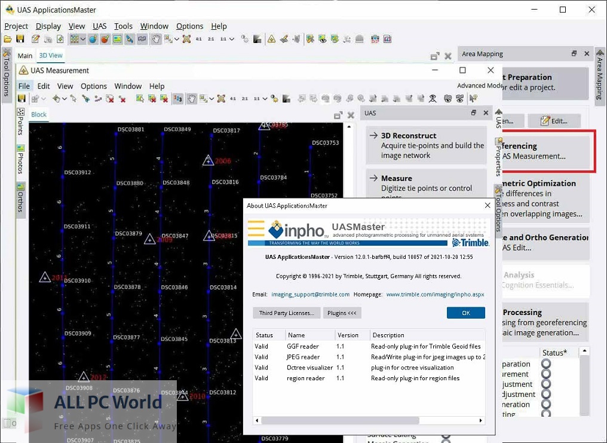Close the Area Mapping panel
Screen dimensions: 607x443
coord(587,54)
